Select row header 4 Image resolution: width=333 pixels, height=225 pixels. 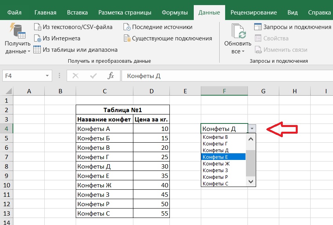(6, 129)
